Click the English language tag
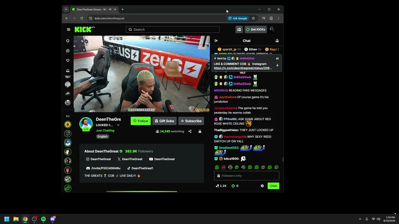 [x=102, y=137]
